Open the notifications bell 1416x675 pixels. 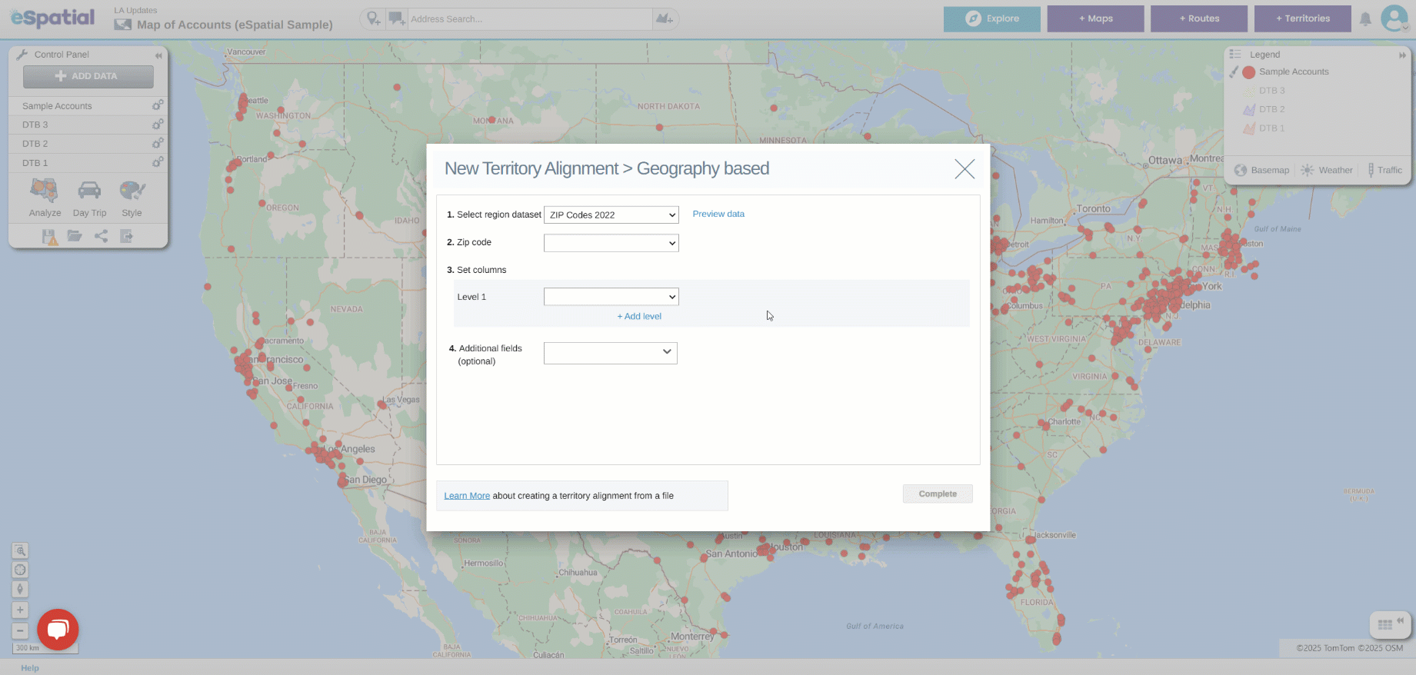click(x=1365, y=19)
